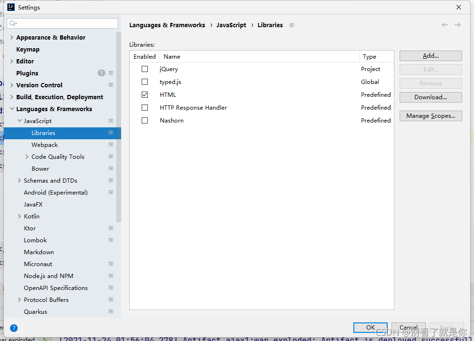
Task: Click the JavaScript breadcrumb link
Action: click(x=231, y=25)
